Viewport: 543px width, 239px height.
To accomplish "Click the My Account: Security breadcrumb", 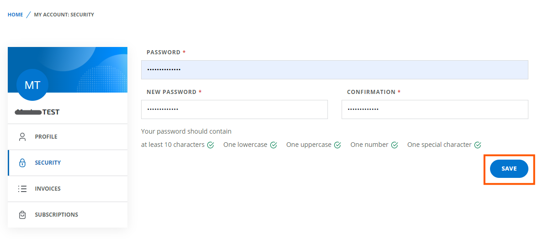I will (64, 15).
